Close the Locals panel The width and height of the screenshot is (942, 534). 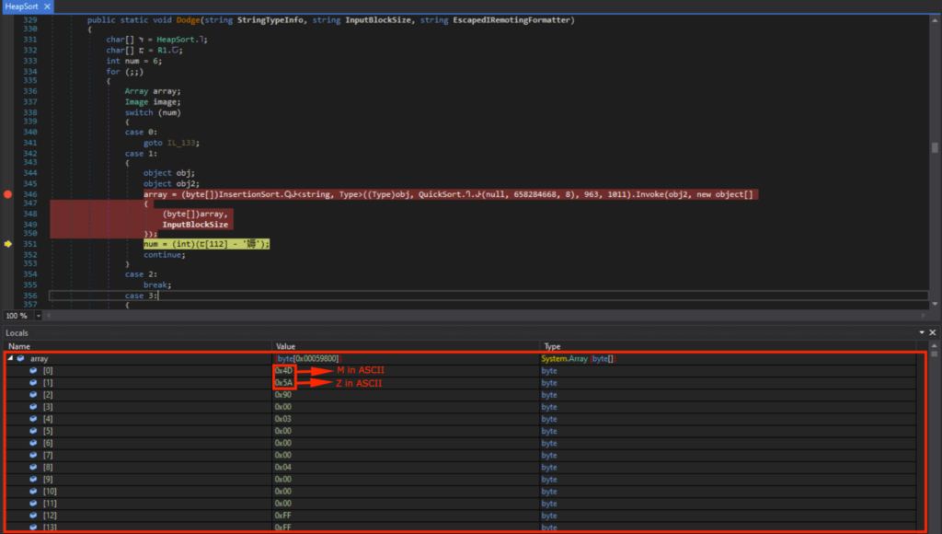[x=933, y=332]
